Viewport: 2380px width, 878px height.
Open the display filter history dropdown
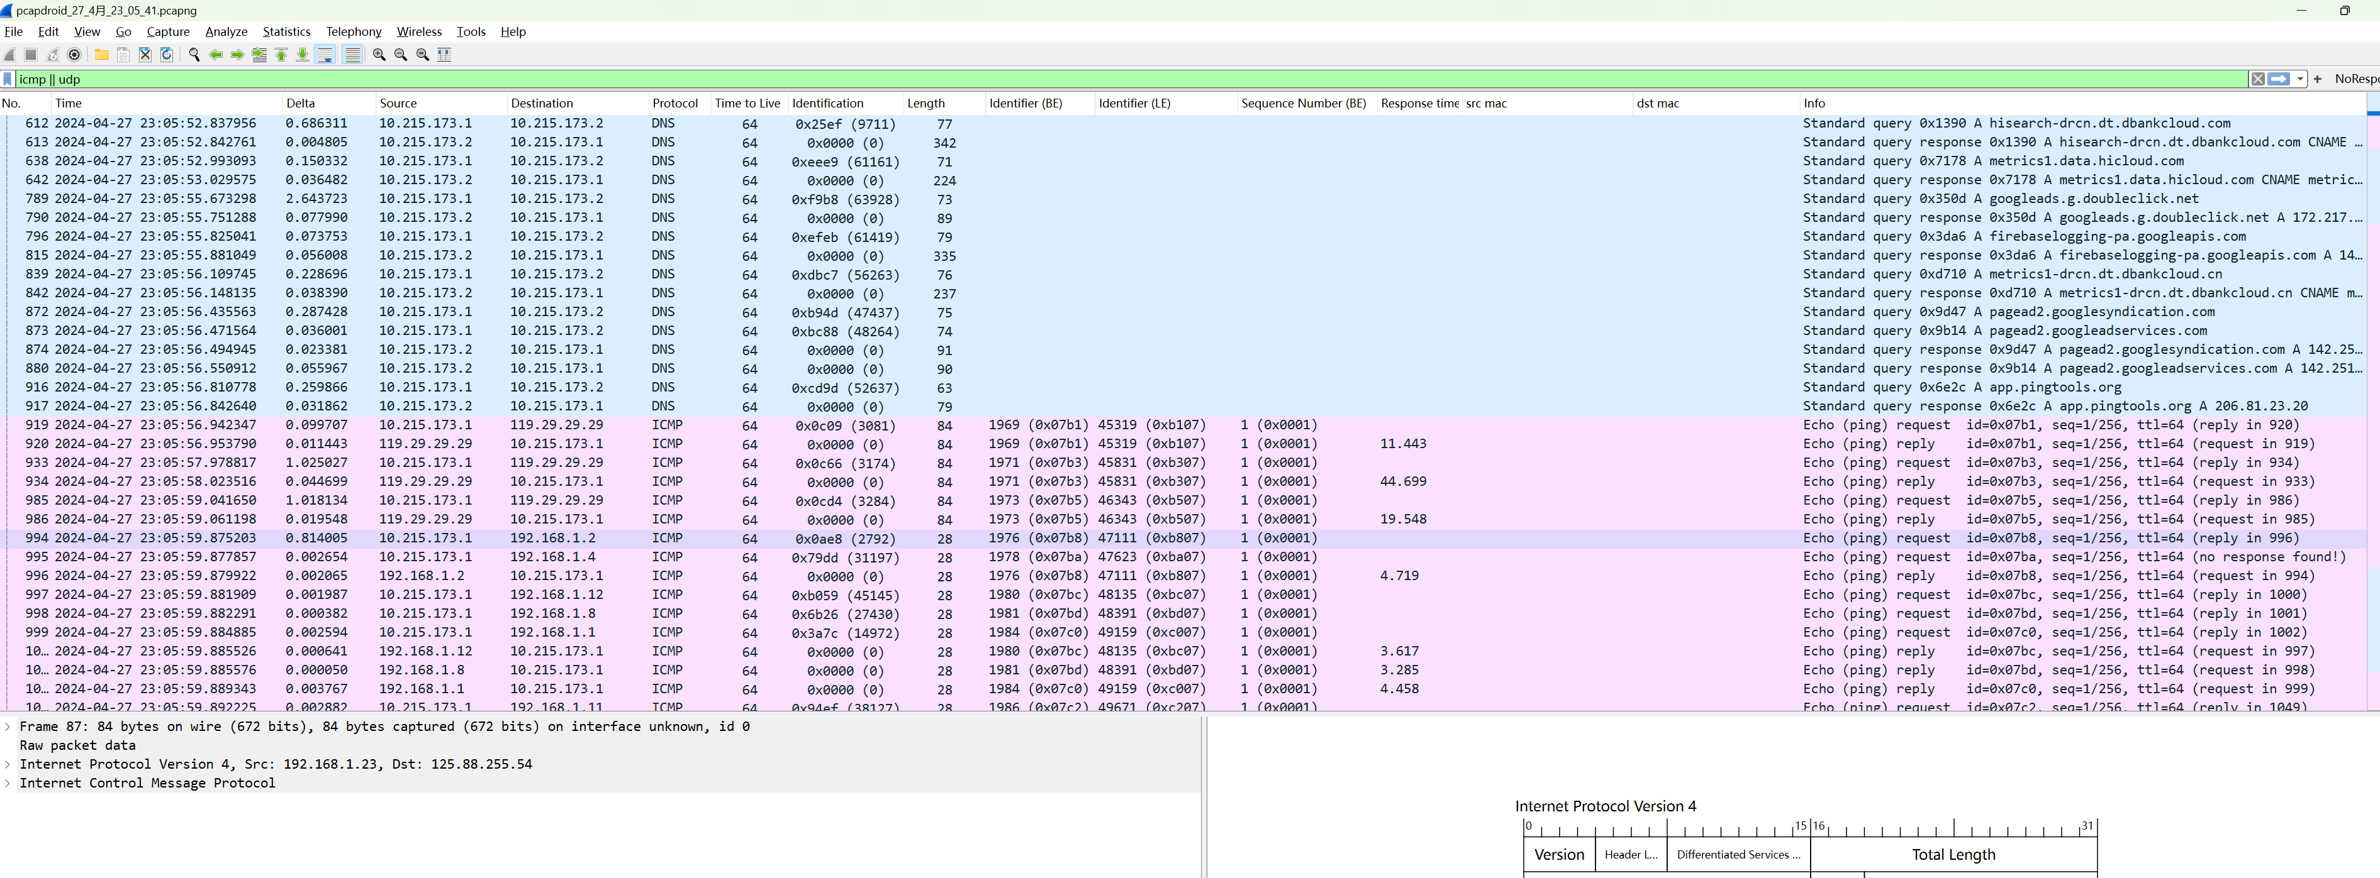pos(2299,79)
